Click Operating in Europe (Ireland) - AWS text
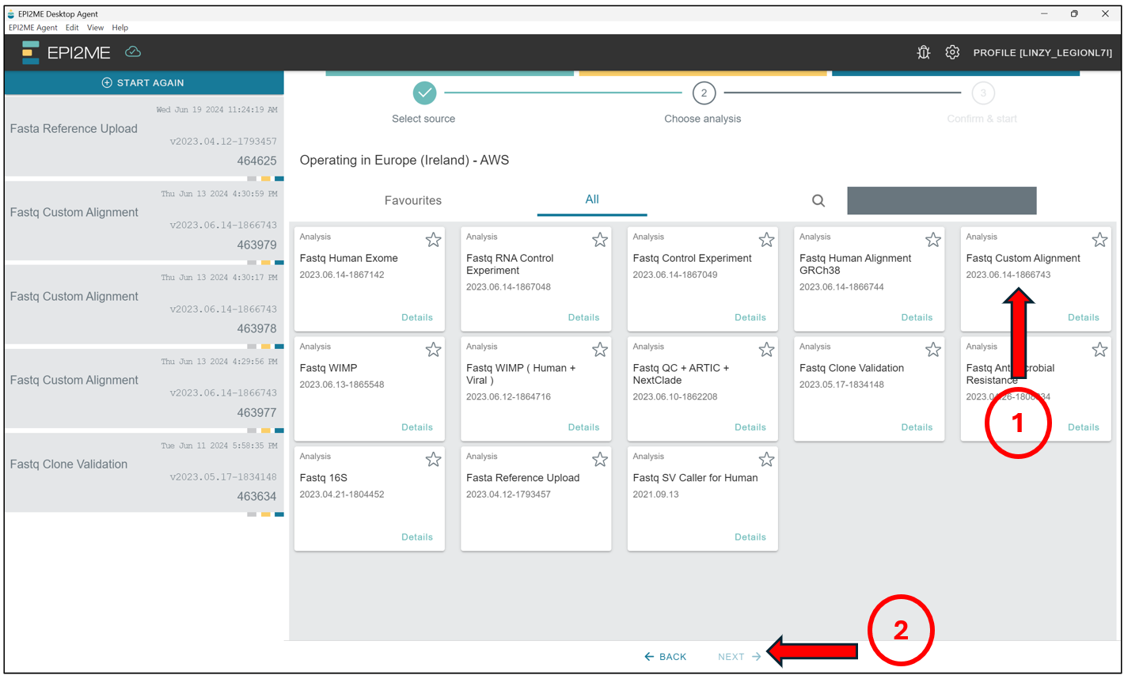The height and width of the screenshot is (675, 1124). point(404,160)
